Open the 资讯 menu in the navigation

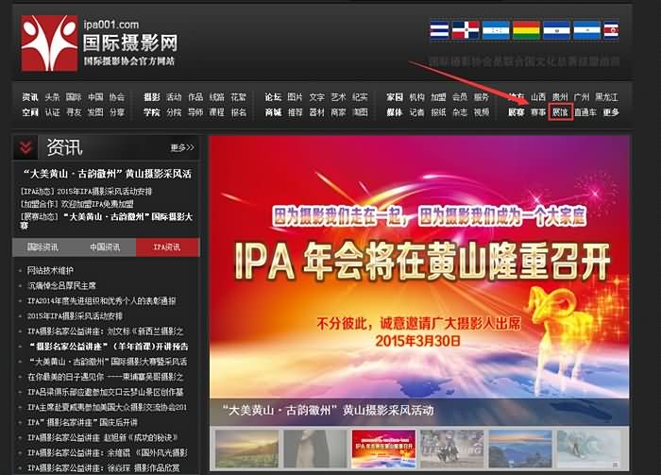(x=30, y=97)
